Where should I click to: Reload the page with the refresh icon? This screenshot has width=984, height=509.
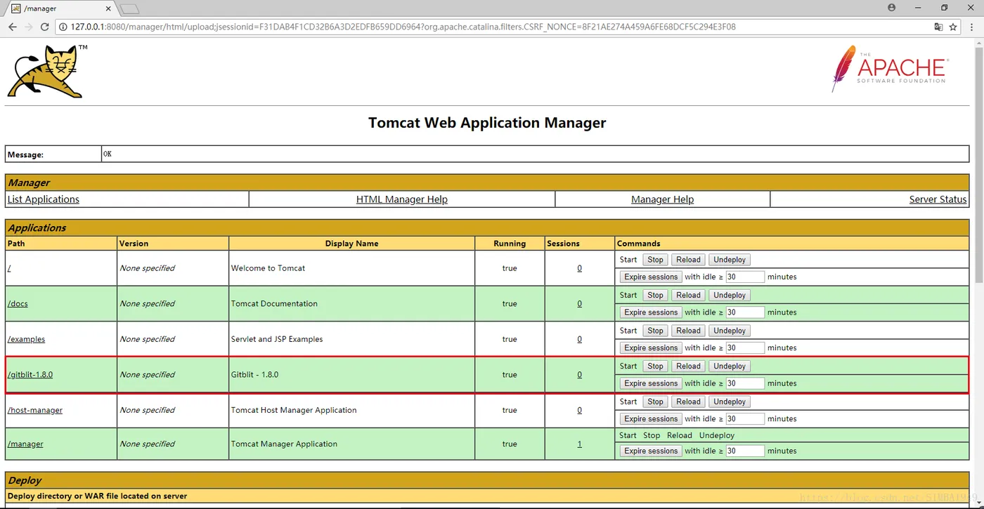coord(45,27)
